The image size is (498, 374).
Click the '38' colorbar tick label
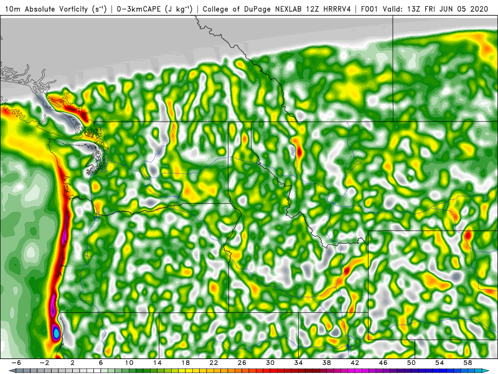click(x=327, y=363)
